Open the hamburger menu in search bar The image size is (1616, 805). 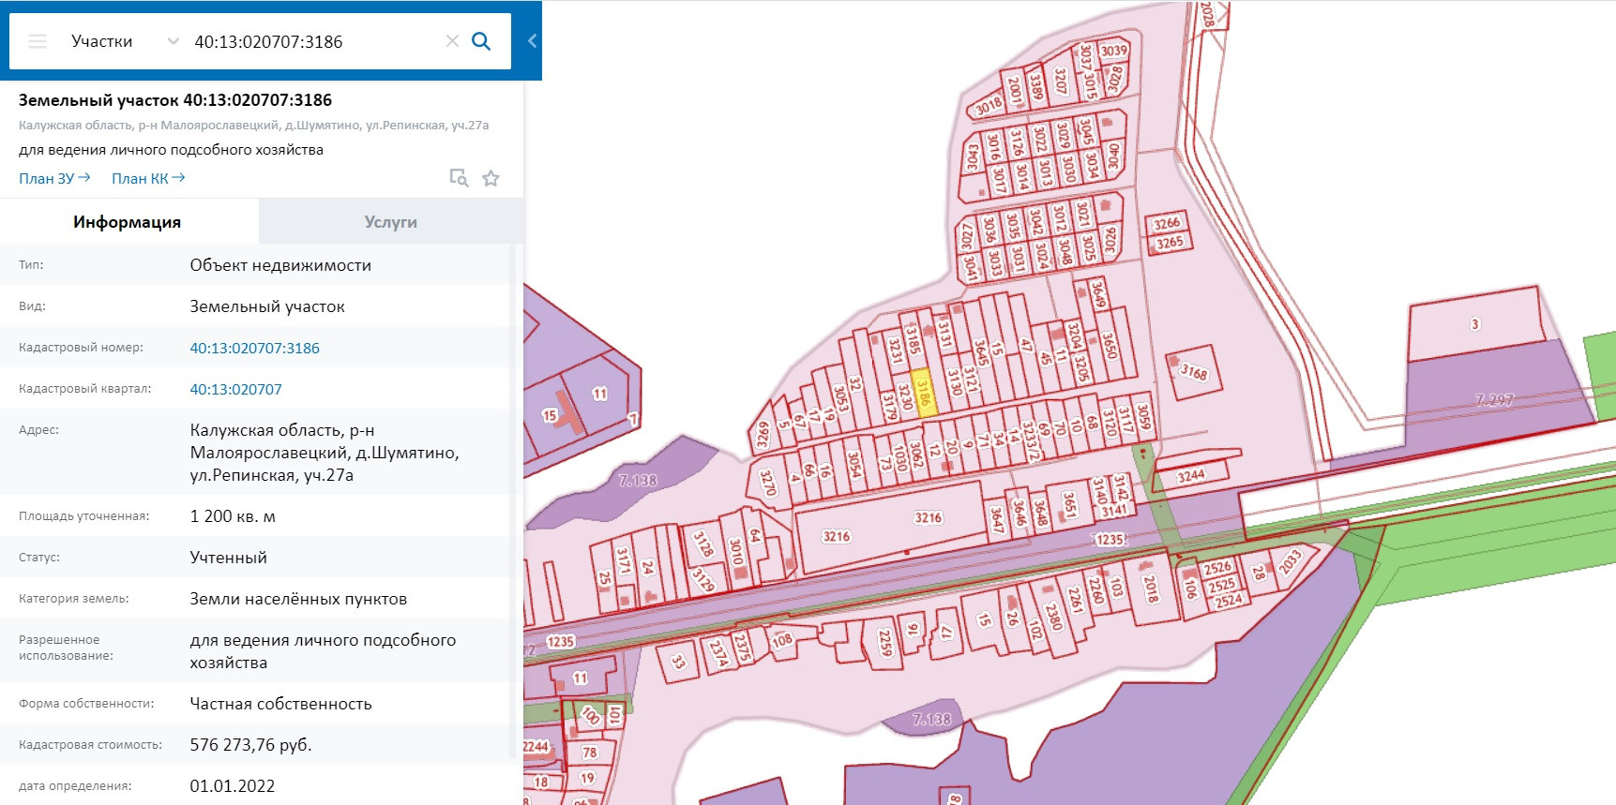38,41
